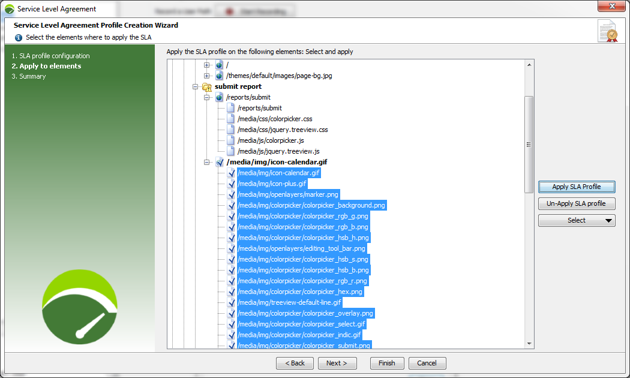Screen dimensions: 630x378
Task: Collapse the /media/img/icon-calendar.gif page node
Action: [206, 162]
